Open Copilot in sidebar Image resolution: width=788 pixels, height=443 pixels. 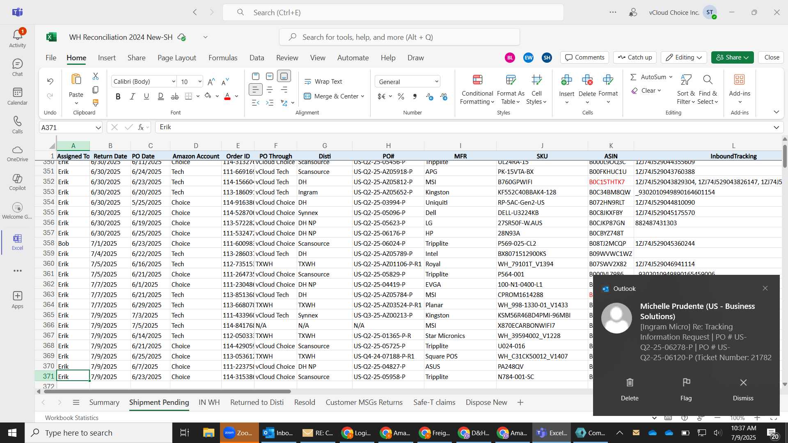tap(17, 182)
